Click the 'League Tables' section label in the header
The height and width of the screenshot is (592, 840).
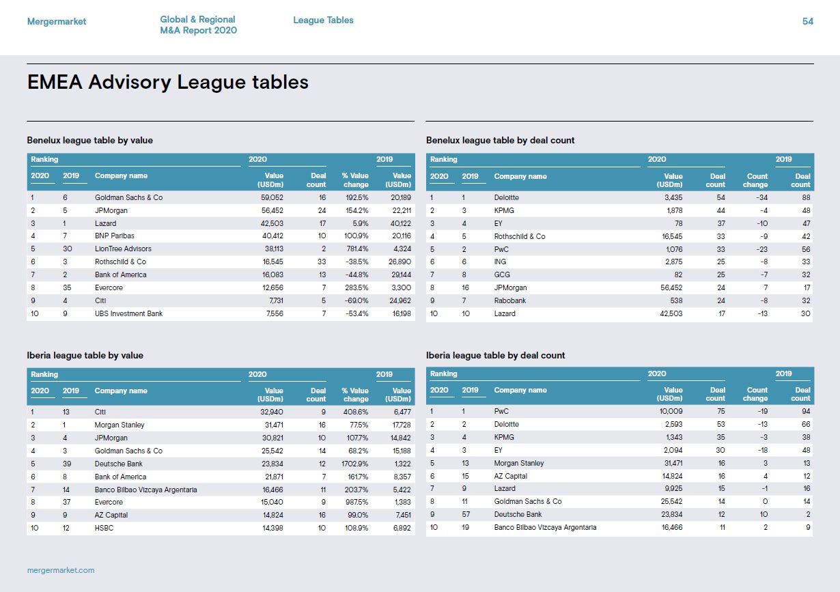click(323, 20)
